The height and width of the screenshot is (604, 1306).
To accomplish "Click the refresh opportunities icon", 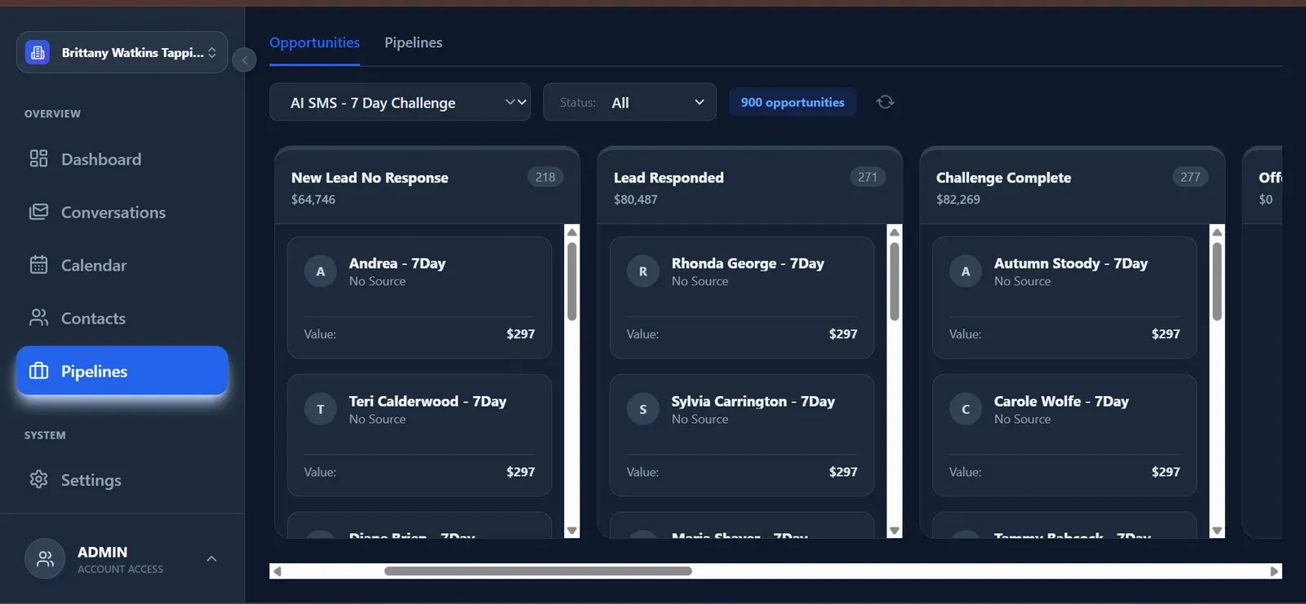I will coord(885,102).
